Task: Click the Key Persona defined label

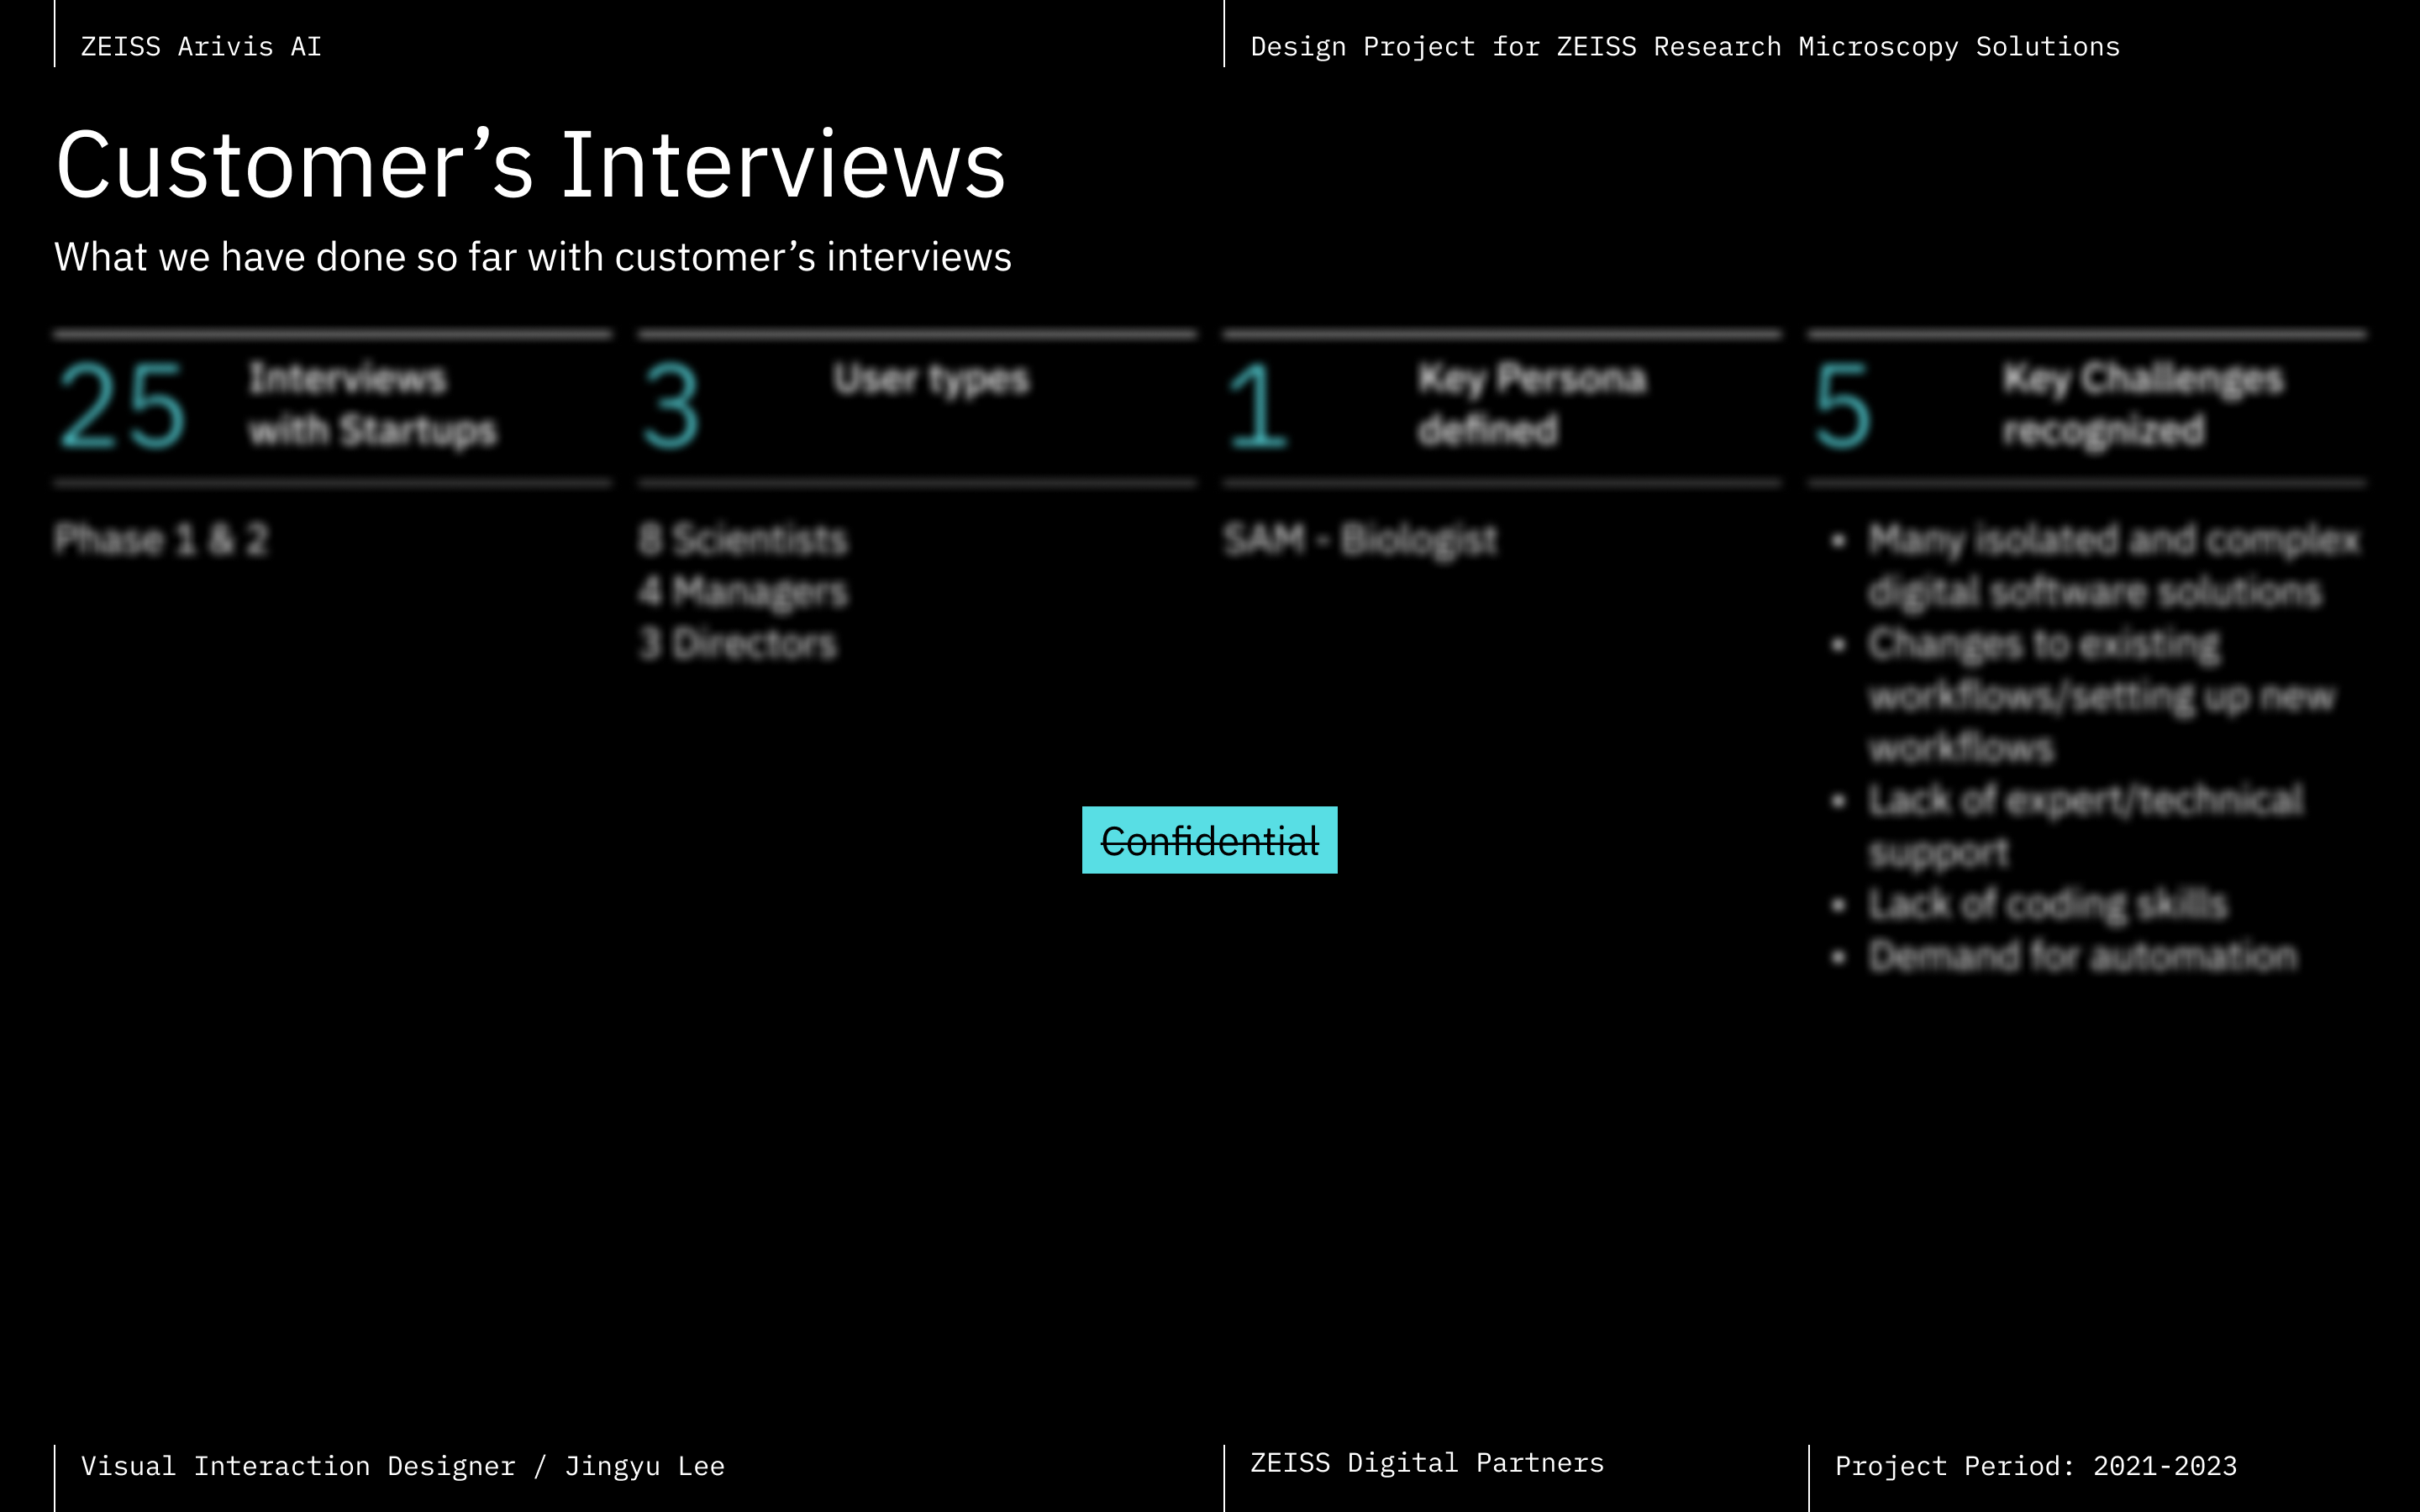Action: coord(1531,404)
